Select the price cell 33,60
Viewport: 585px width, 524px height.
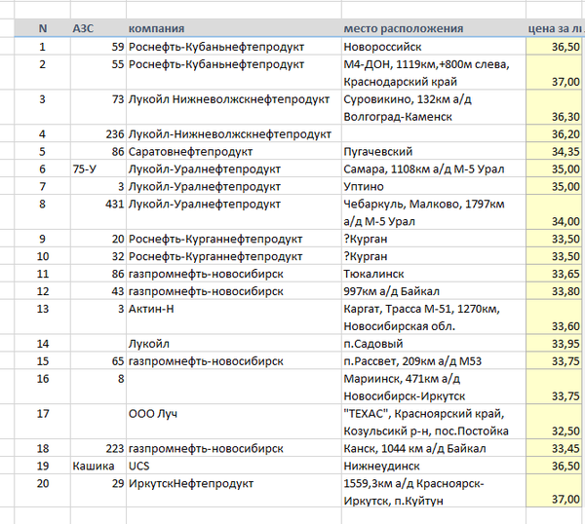554,318
